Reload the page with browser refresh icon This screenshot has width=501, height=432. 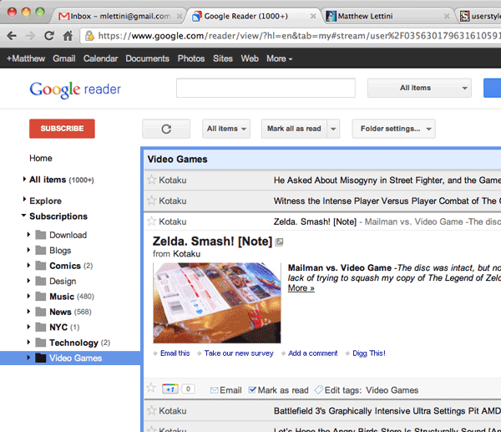[49, 35]
